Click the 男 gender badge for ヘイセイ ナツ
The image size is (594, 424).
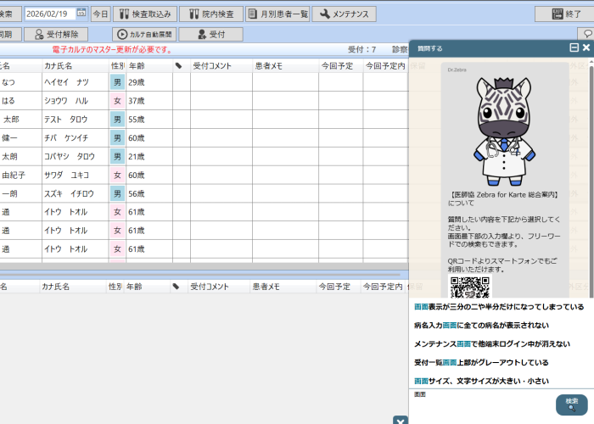pos(117,82)
